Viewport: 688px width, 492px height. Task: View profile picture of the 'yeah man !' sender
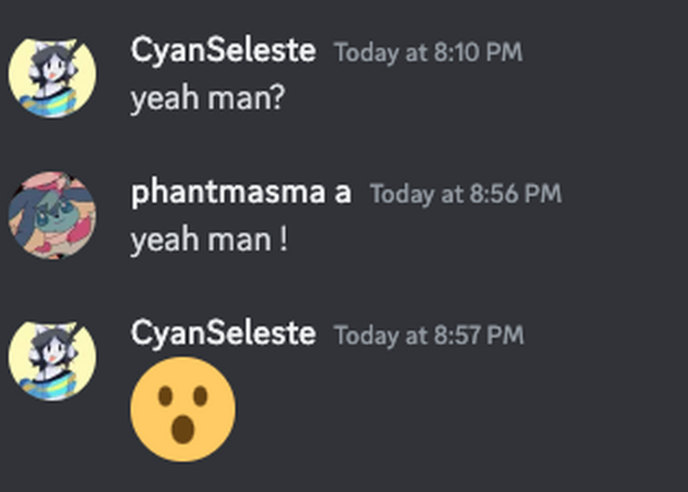(x=52, y=215)
